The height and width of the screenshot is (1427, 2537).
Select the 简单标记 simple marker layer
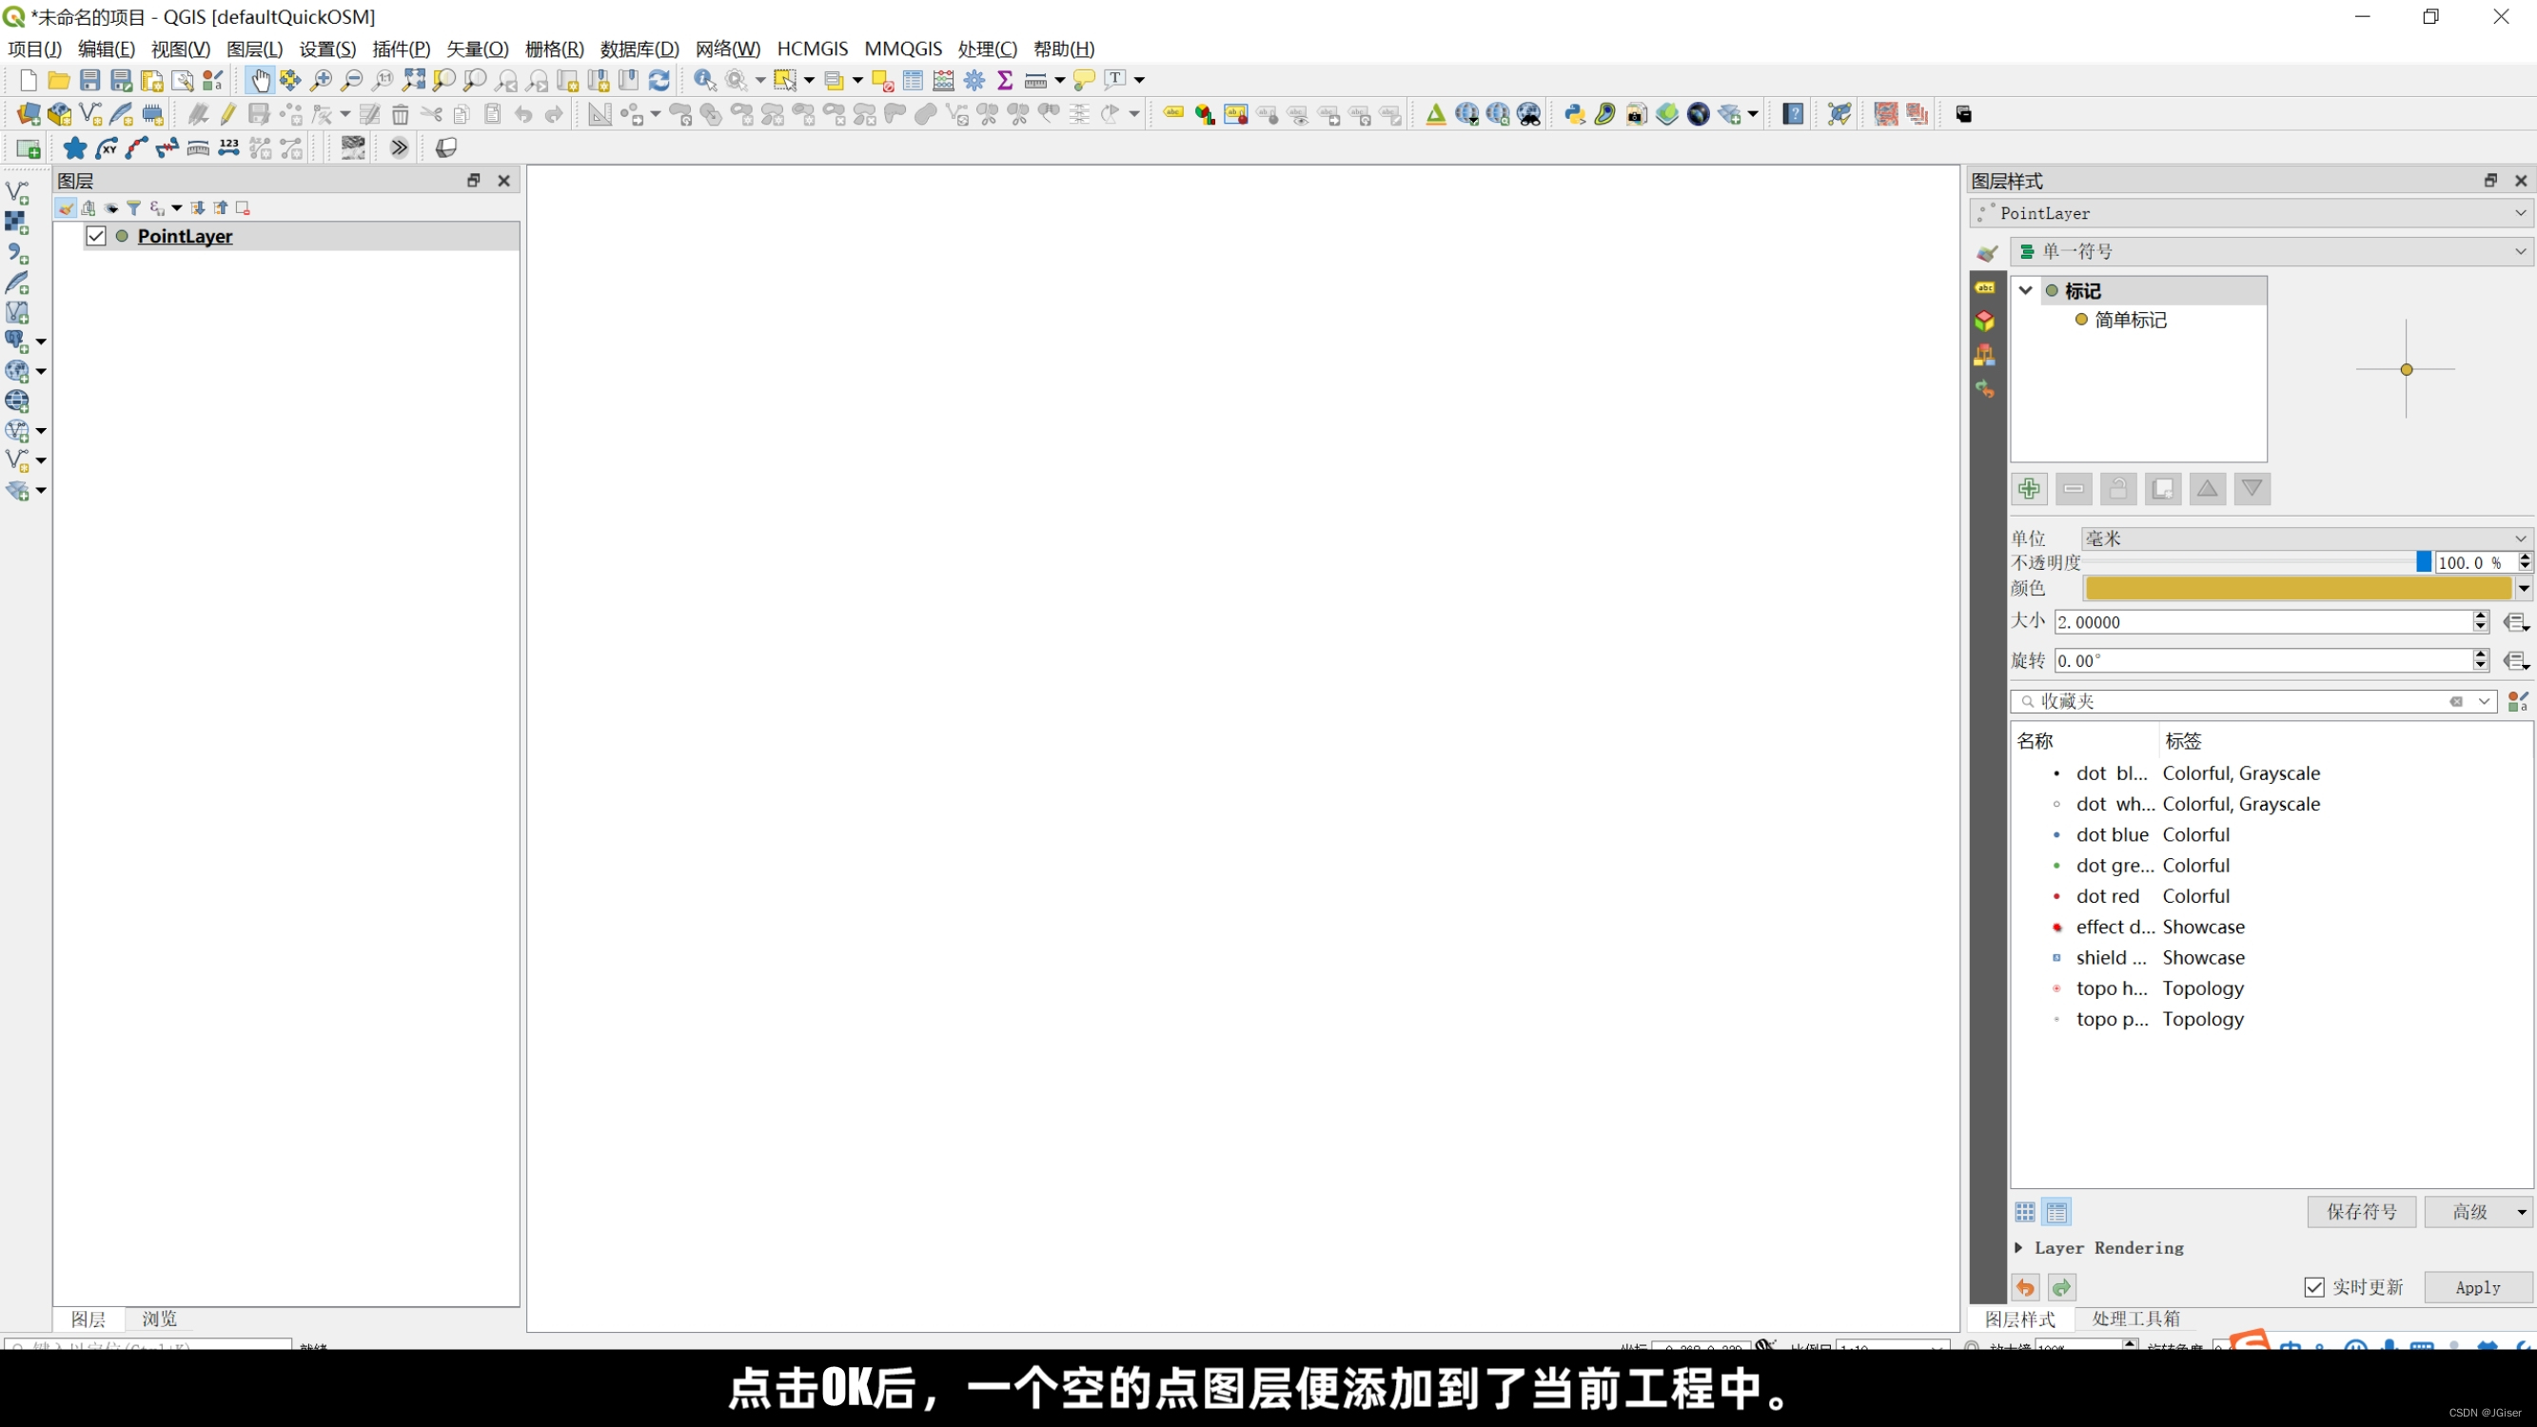pyautogui.click(x=2131, y=320)
